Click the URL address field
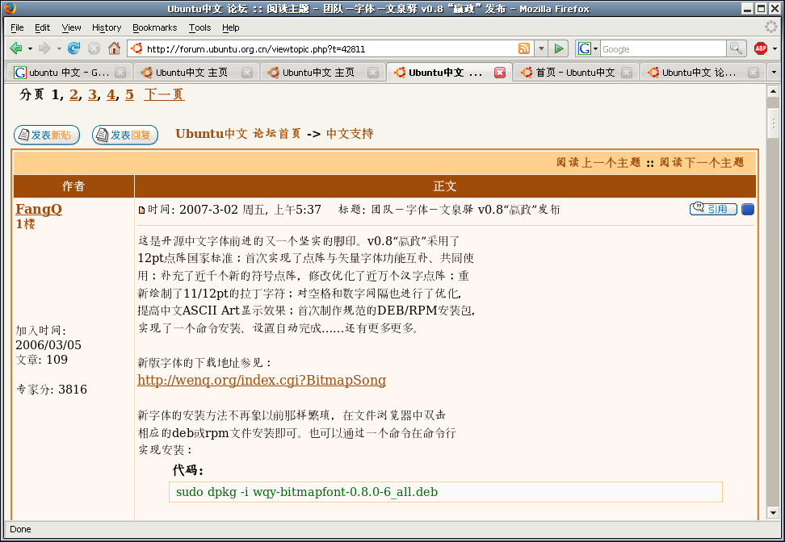 tap(330, 49)
